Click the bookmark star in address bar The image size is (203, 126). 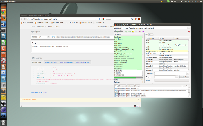click(x=96, y=19)
